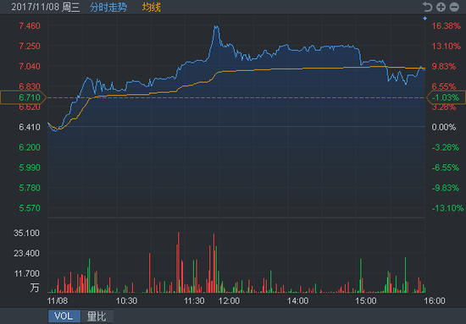Click the 13.10% positive percentage label

pyautogui.click(x=446, y=46)
